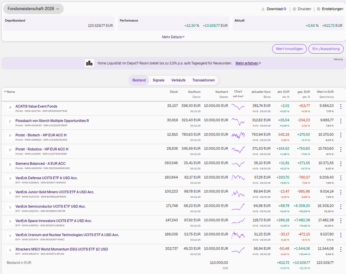Sort table by Name column
Screen dimensions: 346x274
(9, 92)
